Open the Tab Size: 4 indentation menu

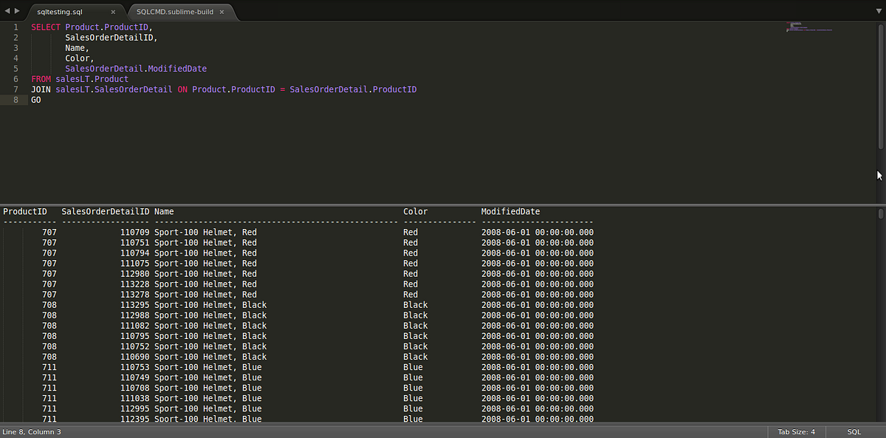pos(795,431)
